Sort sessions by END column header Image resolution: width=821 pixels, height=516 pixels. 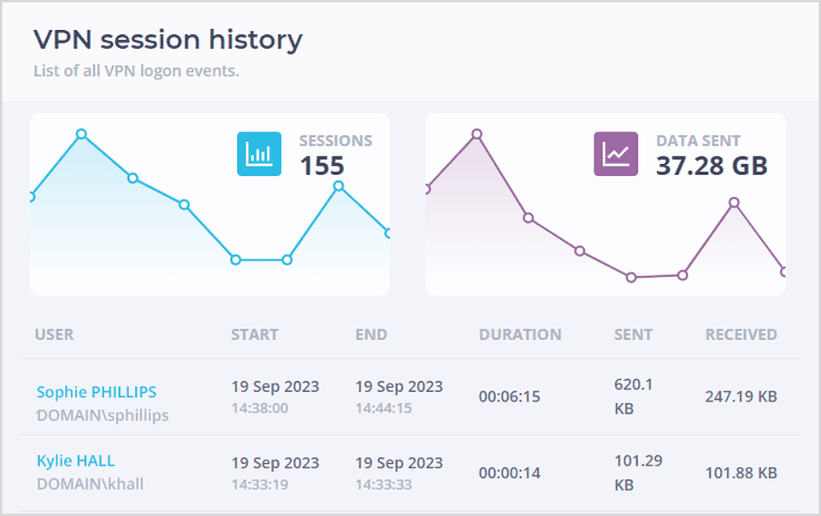pos(371,335)
